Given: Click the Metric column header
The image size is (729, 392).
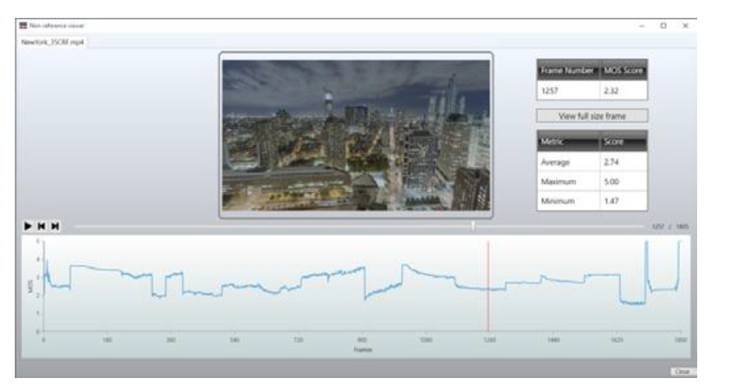Looking at the screenshot, I should click(567, 142).
